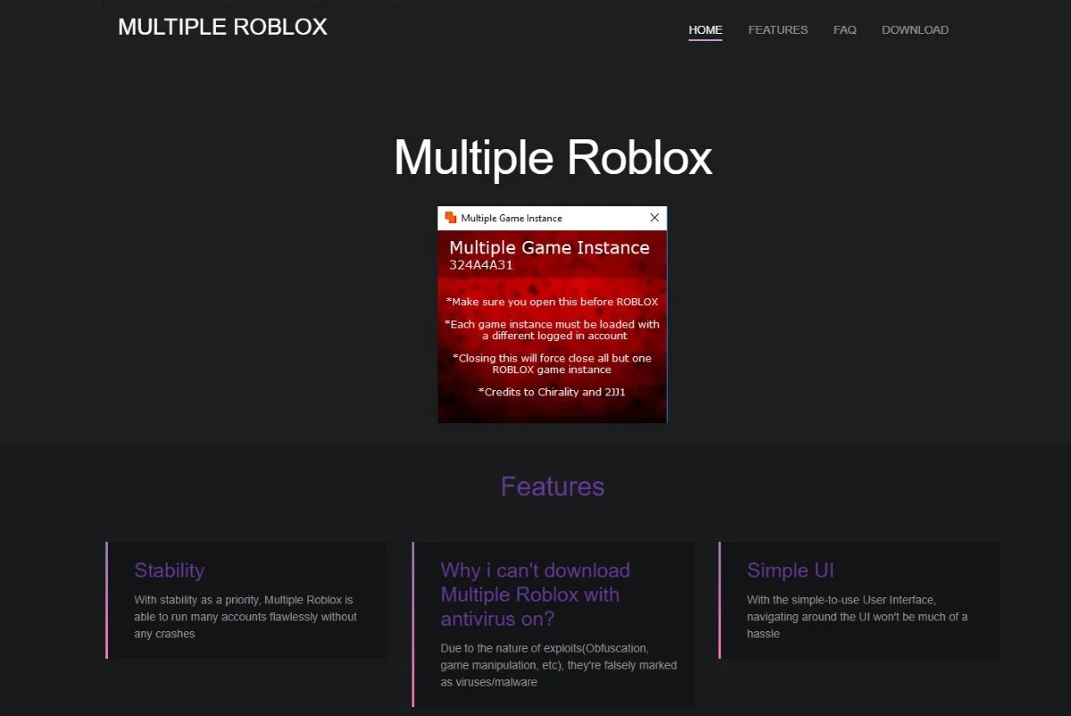Click the red 'Multiple Game Instance' heading in app

[x=549, y=247]
